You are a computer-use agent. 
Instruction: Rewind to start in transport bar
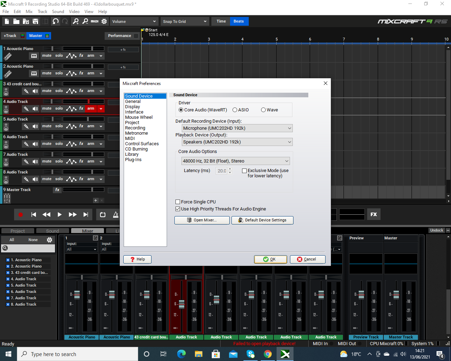(x=34, y=214)
